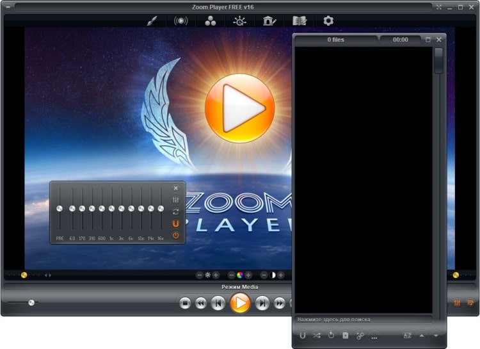The width and height of the screenshot is (480, 349).
Task: Click the large orange play logo in video
Action: coord(240,108)
